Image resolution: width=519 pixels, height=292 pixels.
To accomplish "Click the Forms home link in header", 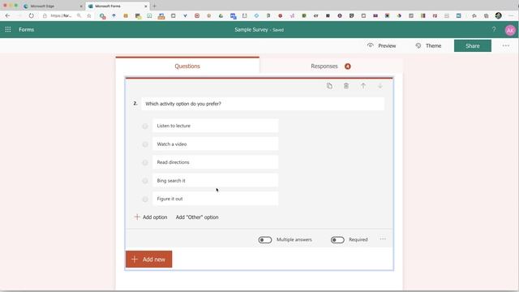I will pos(26,29).
